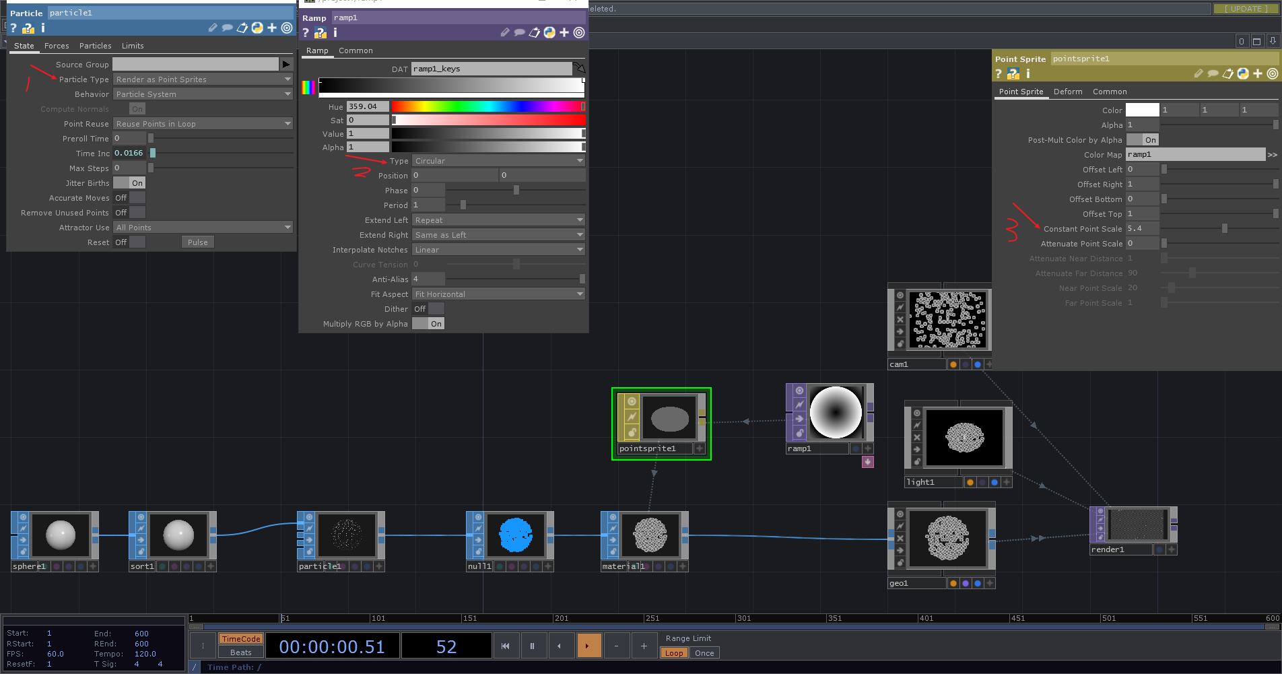The height and width of the screenshot is (674, 1282).
Task: Open the Deform tab in Point Sprite
Action: 1068,91
